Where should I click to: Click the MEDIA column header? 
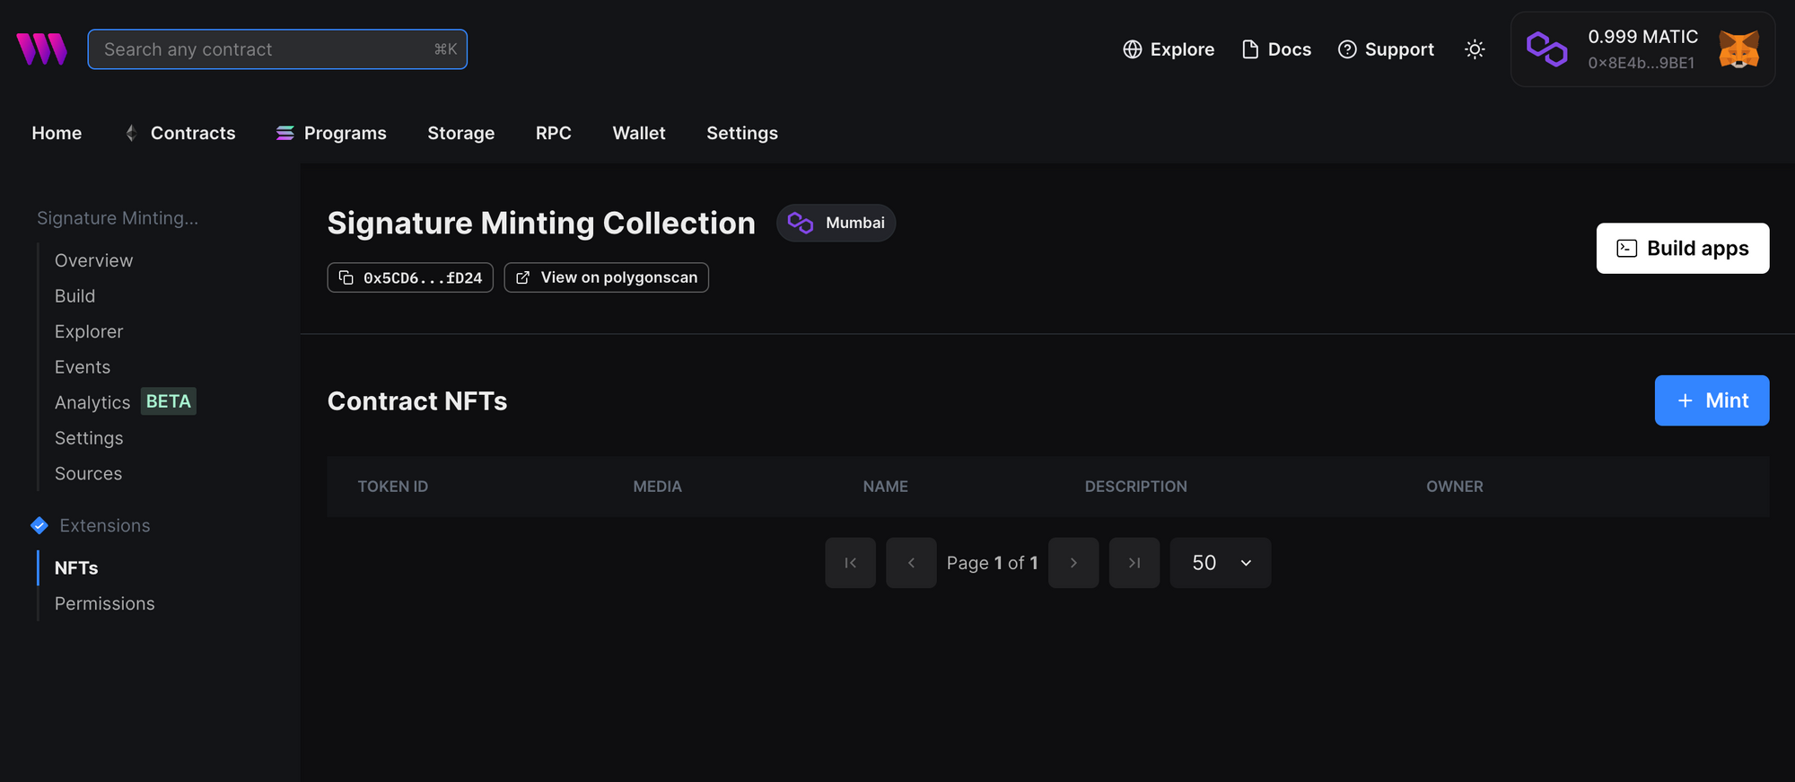(658, 487)
